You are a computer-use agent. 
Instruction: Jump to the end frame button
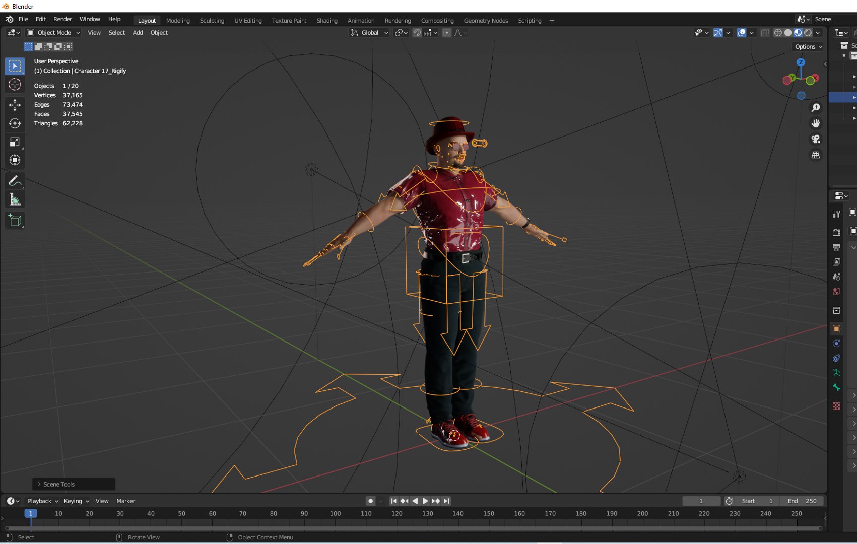pos(446,501)
